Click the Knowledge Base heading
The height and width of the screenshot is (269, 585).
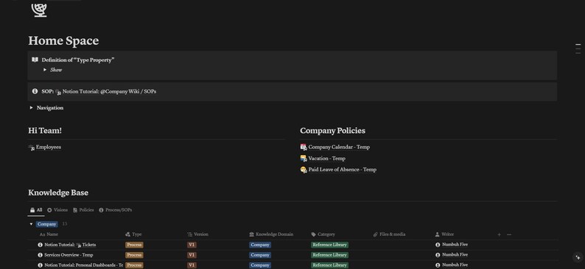(x=58, y=193)
